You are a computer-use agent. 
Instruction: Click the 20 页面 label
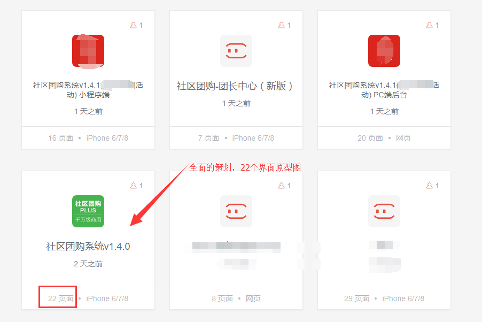(370, 138)
